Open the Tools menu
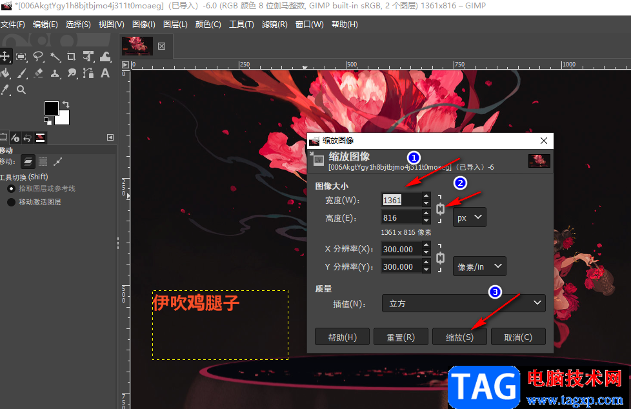Viewport: 631px width, 409px height. [241, 25]
